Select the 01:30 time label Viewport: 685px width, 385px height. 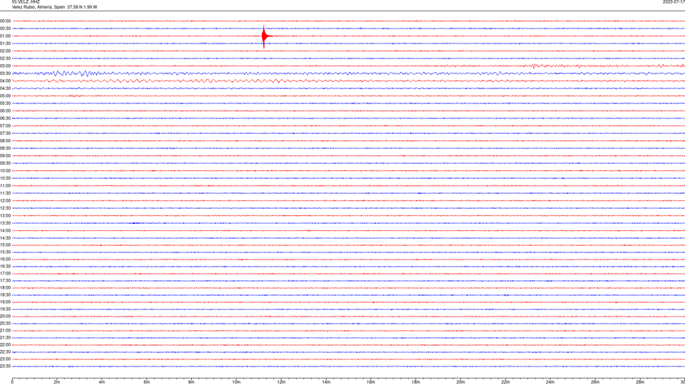5,43
